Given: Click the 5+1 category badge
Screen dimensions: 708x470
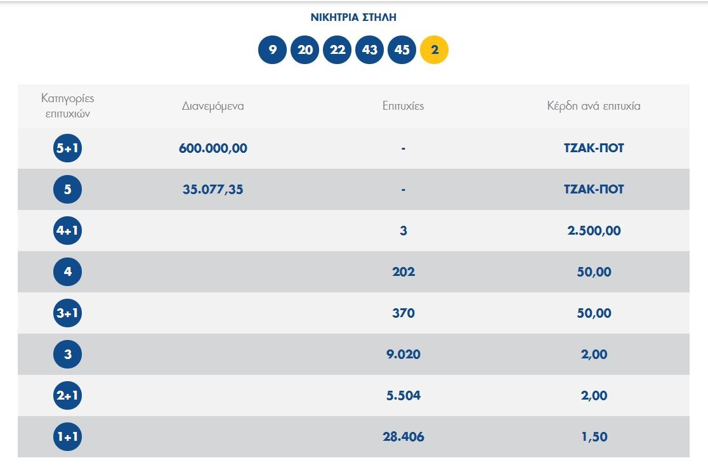Looking at the screenshot, I should click(x=68, y=148).
